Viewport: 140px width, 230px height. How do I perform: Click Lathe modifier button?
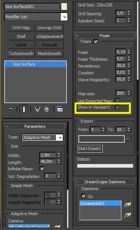(21, 45)
